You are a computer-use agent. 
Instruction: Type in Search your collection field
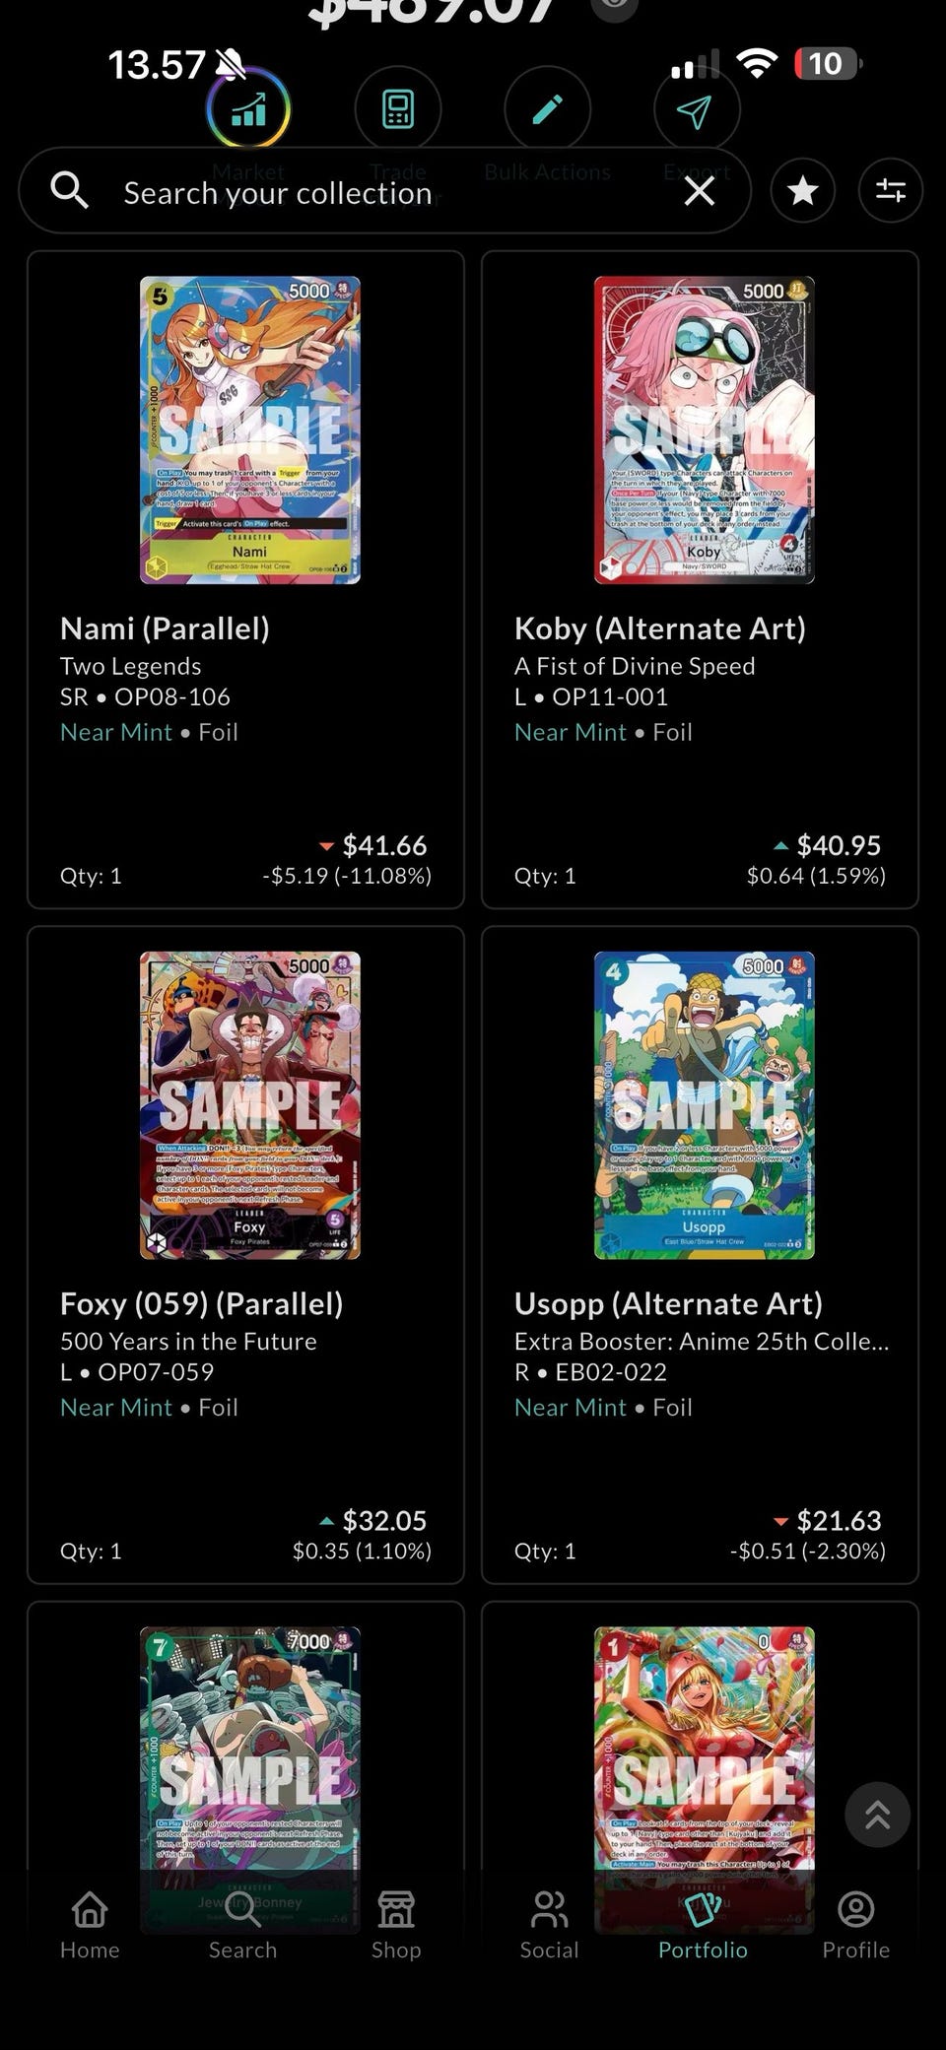coord(394,192)
